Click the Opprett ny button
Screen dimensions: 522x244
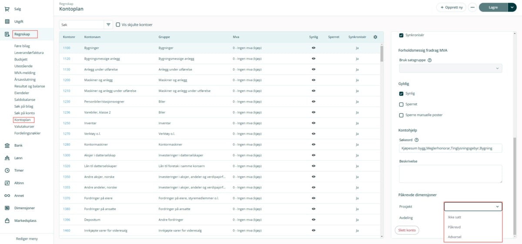click(451, 7)
